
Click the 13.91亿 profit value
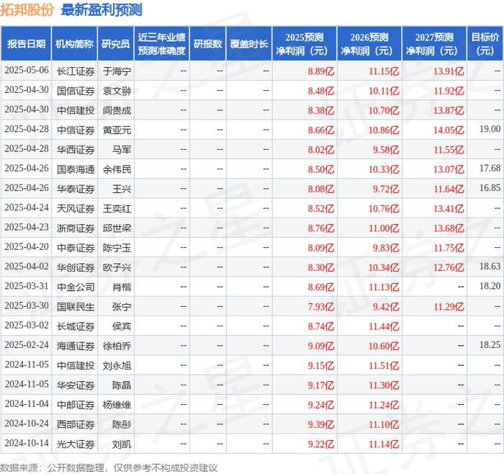click(449, 71)
